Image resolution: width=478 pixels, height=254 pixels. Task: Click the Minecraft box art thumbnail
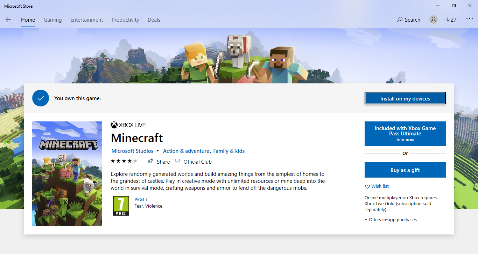tap(67, 174)
